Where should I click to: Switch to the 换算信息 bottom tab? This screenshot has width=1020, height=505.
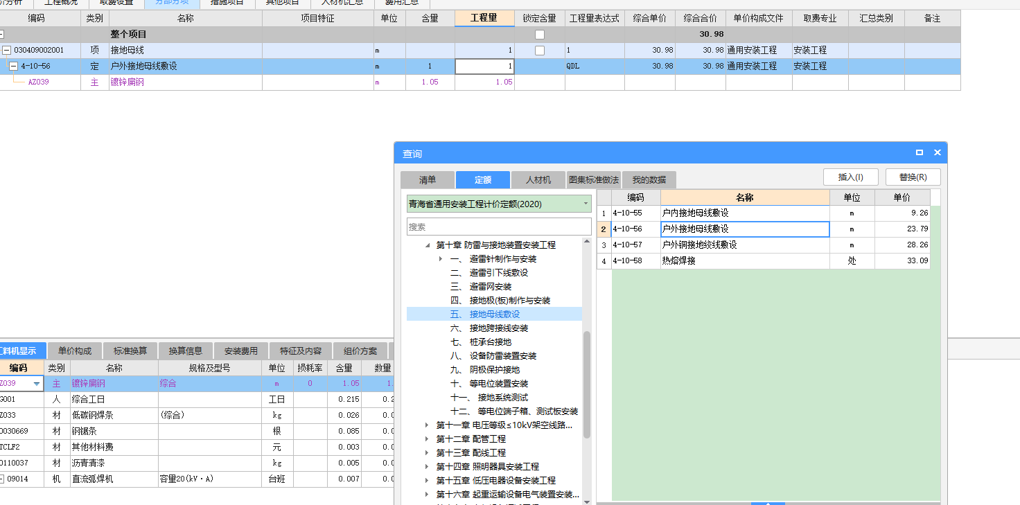coord(186,351)
